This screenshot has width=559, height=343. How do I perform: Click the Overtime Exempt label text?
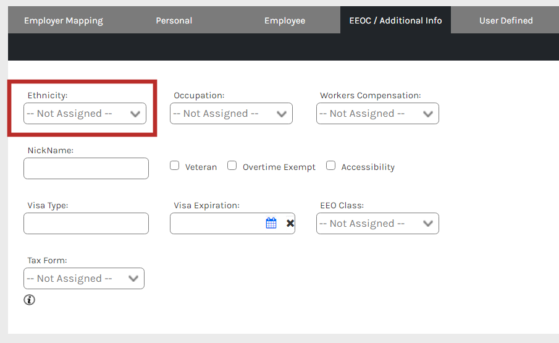[x=279, y=167]
